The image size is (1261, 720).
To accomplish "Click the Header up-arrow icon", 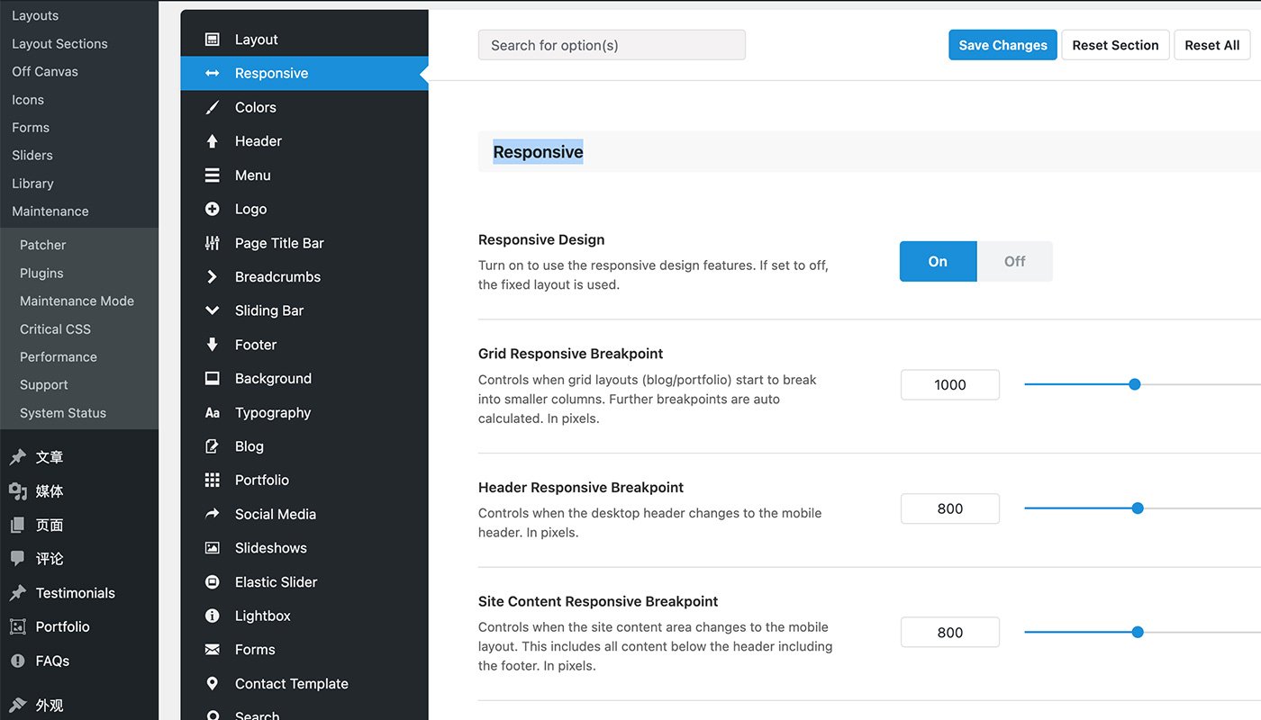I will coord(213,141).
